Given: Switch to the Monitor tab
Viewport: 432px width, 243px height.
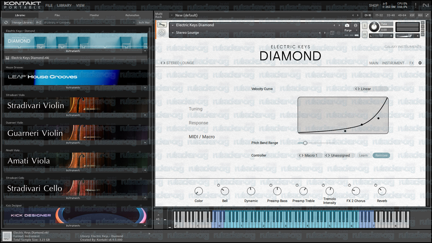Looking at the screenshot, I should [94, 15].
